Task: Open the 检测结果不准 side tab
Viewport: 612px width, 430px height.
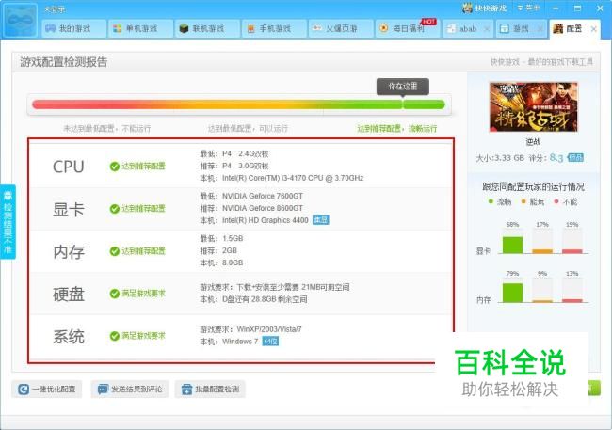Action: (x=8, y=222)
